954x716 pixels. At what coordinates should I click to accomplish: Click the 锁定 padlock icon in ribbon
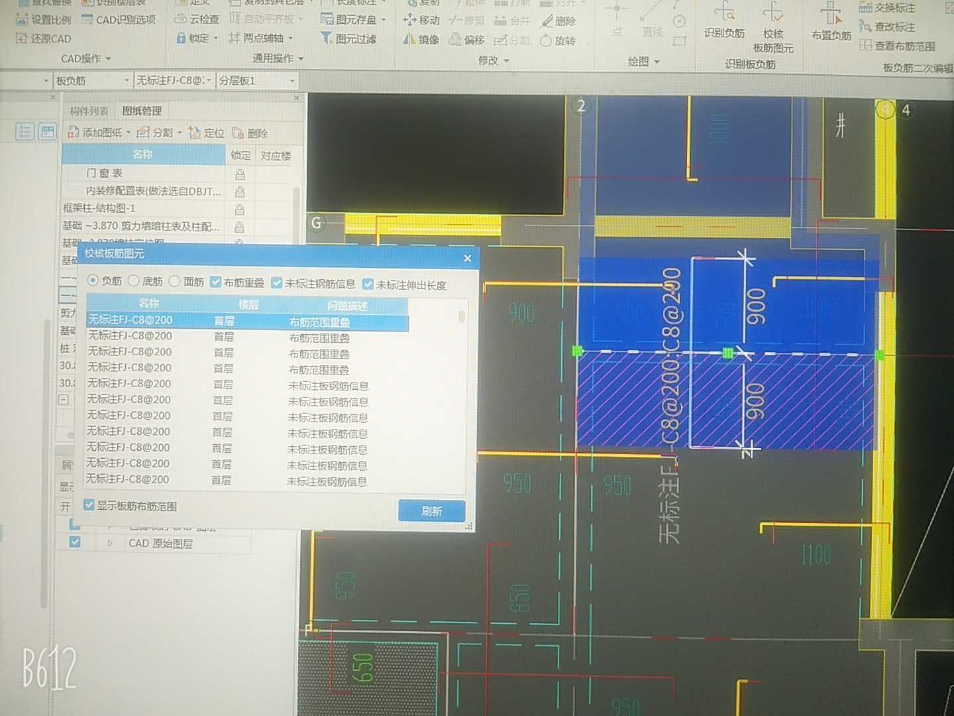[x=181, y=38]
